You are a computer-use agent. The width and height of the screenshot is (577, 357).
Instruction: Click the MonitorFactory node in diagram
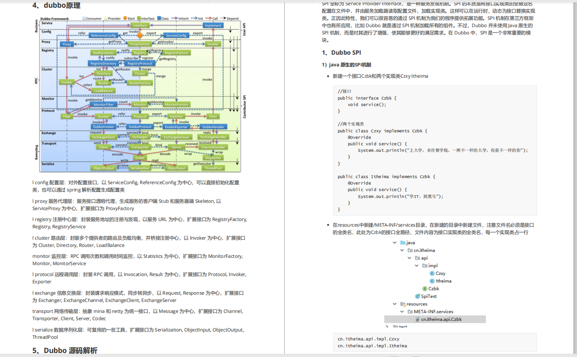(x=177, y=105)
